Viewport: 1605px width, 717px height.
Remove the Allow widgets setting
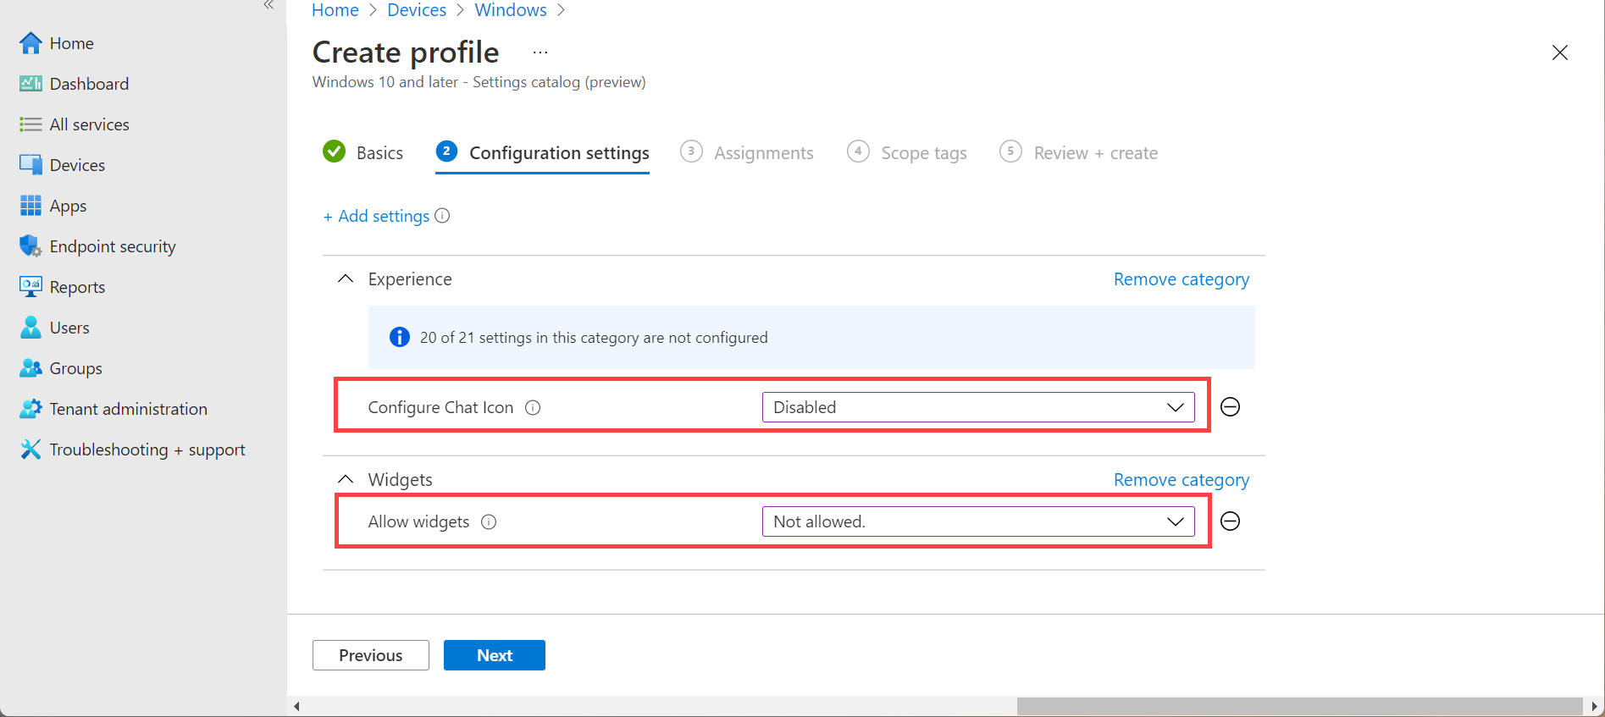tap(1231, 521)
